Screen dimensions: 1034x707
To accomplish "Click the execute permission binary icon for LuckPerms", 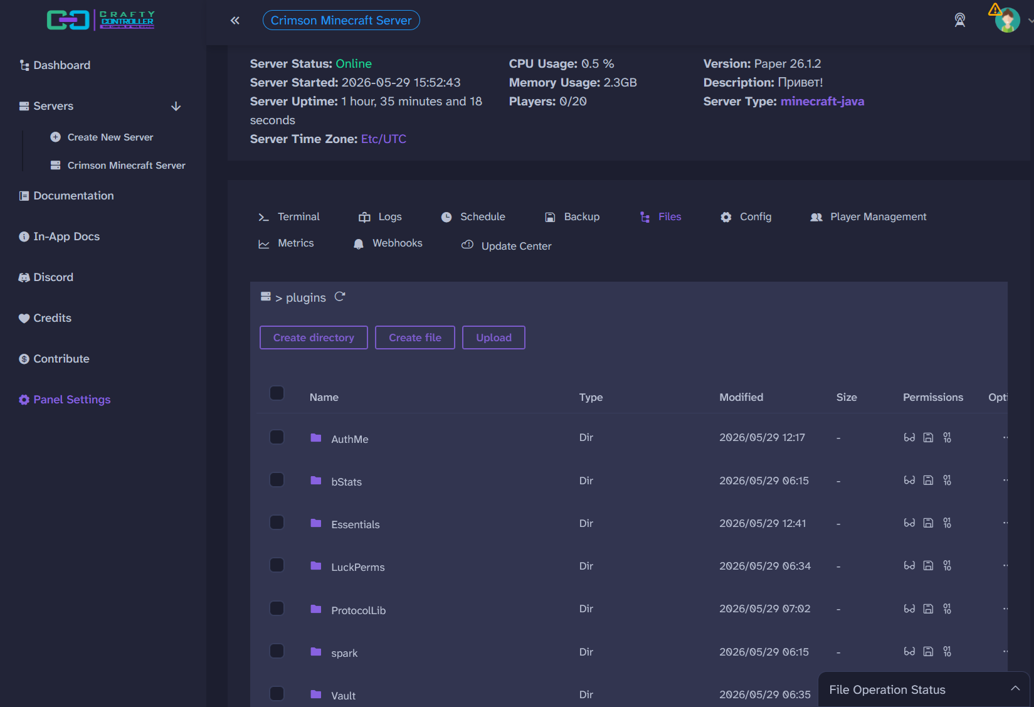I will (x=947, y=565).
